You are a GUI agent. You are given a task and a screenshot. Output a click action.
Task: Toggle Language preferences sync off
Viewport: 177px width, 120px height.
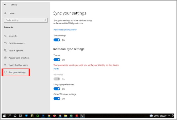pos(57,89)
